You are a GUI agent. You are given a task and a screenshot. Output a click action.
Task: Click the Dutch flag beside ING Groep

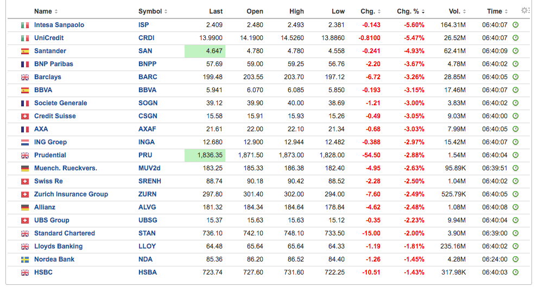(x=25, y=142)
